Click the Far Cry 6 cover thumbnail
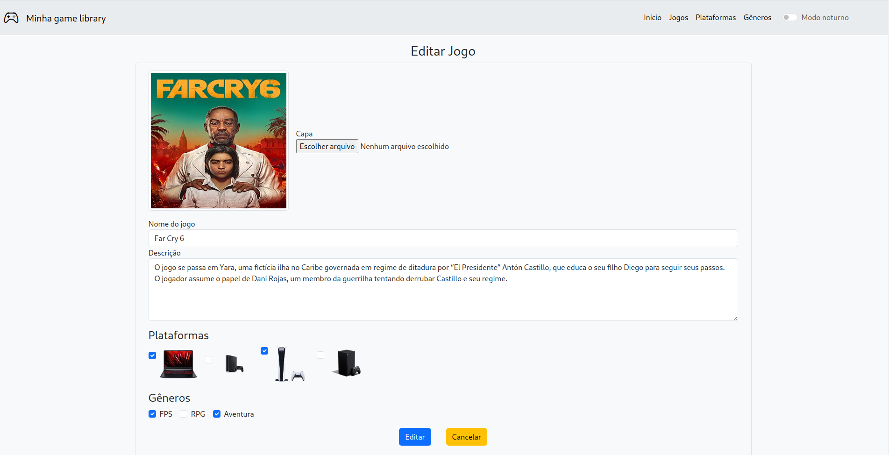 coord(219,141)
